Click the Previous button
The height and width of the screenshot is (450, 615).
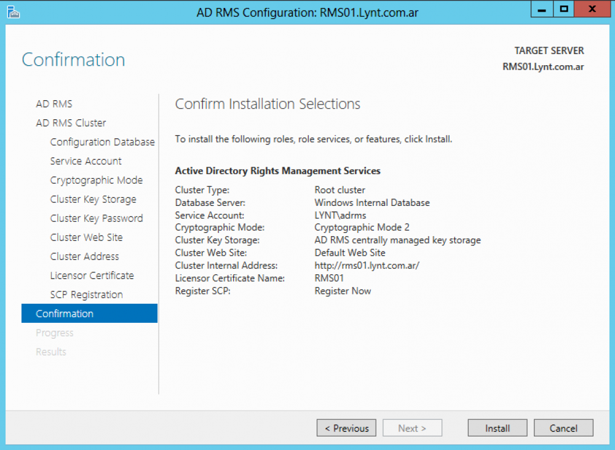point(346,428)
